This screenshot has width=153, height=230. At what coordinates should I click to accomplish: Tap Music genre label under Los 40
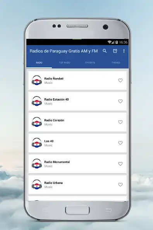click(x=48, y=145)
